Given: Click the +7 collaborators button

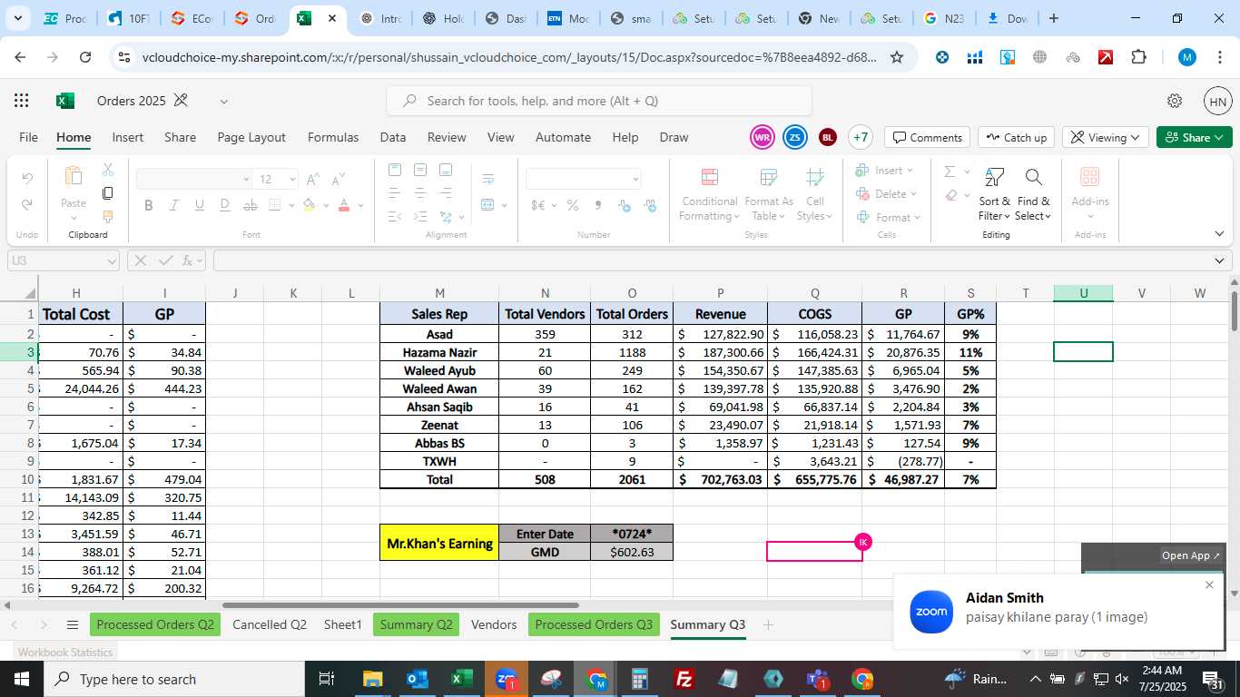Looking at the screenshot, I should point(861,137).
